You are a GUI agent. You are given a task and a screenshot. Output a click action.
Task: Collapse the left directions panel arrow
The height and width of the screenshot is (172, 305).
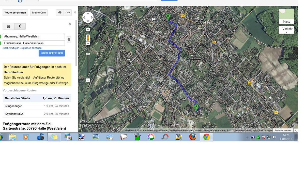75,12
